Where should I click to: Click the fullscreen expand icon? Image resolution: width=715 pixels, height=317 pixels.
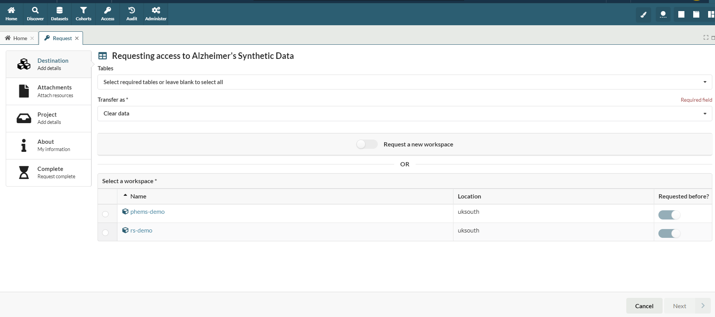click(706, 37)
